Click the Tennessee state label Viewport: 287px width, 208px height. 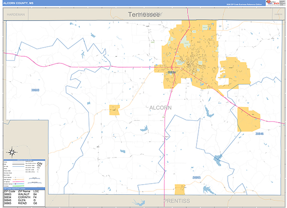(x=144, y=14)
